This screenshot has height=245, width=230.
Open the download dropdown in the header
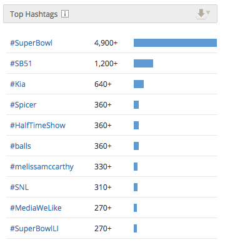tap(203, 14)
